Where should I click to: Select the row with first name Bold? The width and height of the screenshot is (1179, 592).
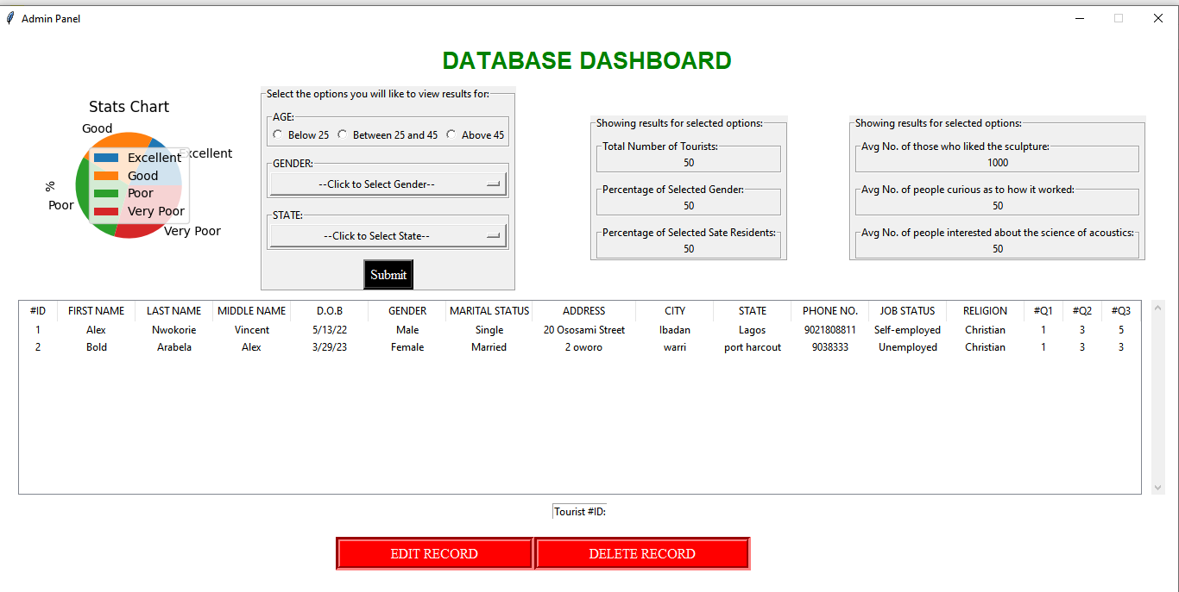580,347
